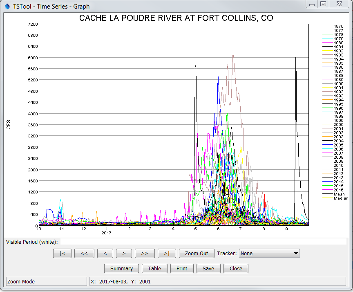This screenshot has height=292, width=353.
Task: Open the Summary view
Action: click(x=121, y=268)
